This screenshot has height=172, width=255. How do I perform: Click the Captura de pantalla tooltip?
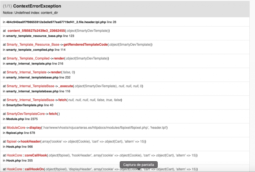tap(138, 165)
